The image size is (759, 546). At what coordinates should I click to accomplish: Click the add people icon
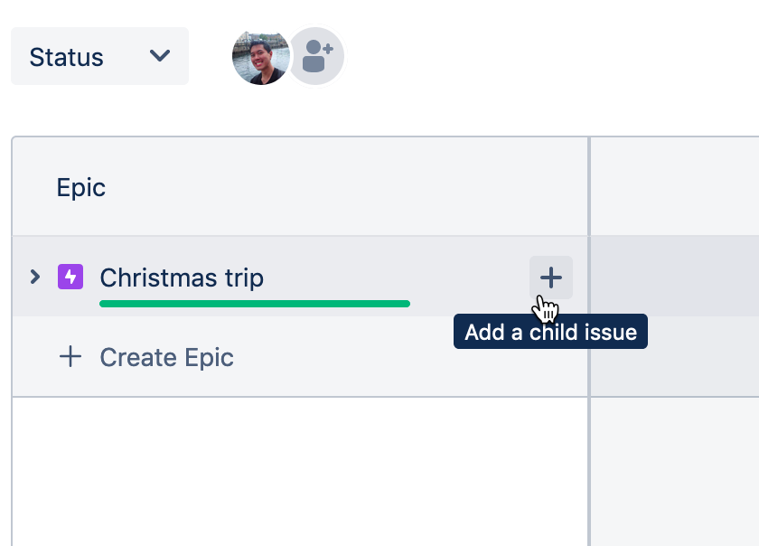[x=317, y=56]
